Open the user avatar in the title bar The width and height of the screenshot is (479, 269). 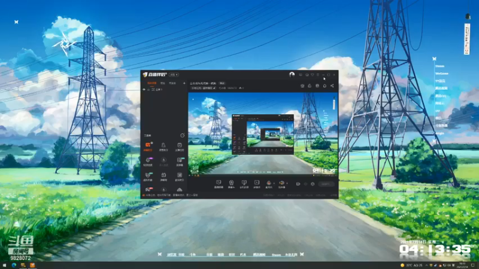tap(292, 75)
